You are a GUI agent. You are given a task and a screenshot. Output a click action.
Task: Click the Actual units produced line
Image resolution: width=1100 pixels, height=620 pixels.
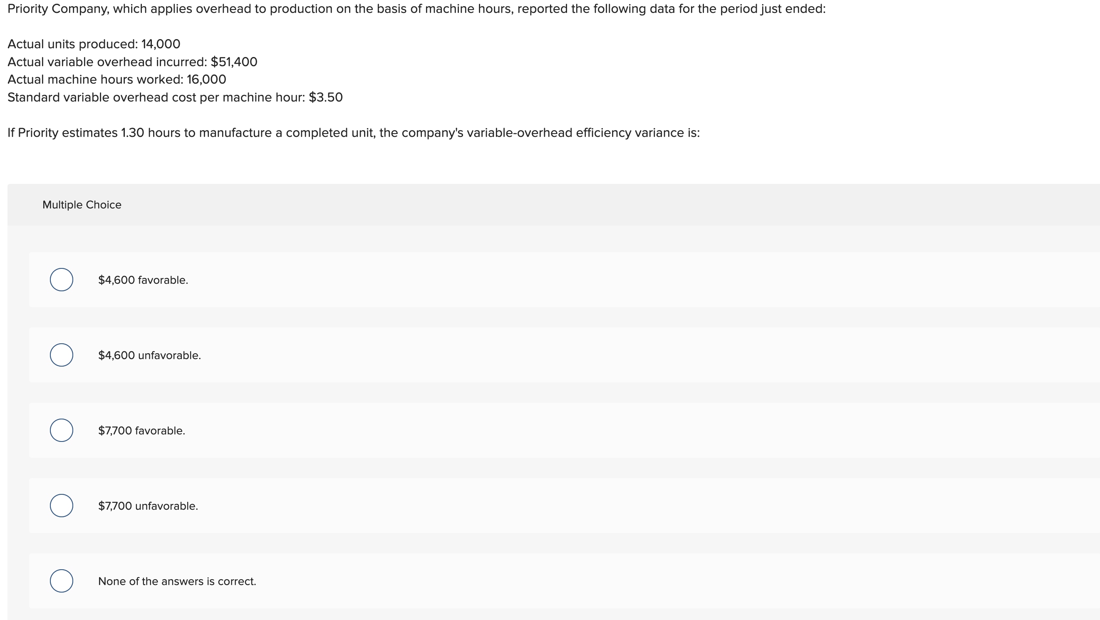point(94,44)
